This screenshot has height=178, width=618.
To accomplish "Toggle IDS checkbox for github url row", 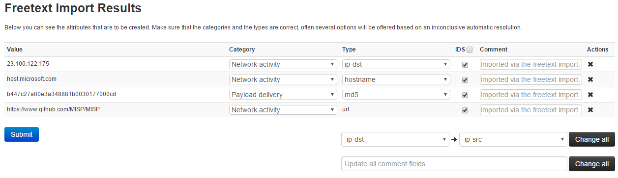I will coord(465,110).
